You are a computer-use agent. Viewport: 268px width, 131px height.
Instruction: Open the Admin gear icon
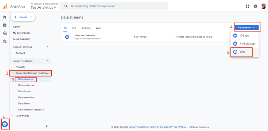(5, 124)
